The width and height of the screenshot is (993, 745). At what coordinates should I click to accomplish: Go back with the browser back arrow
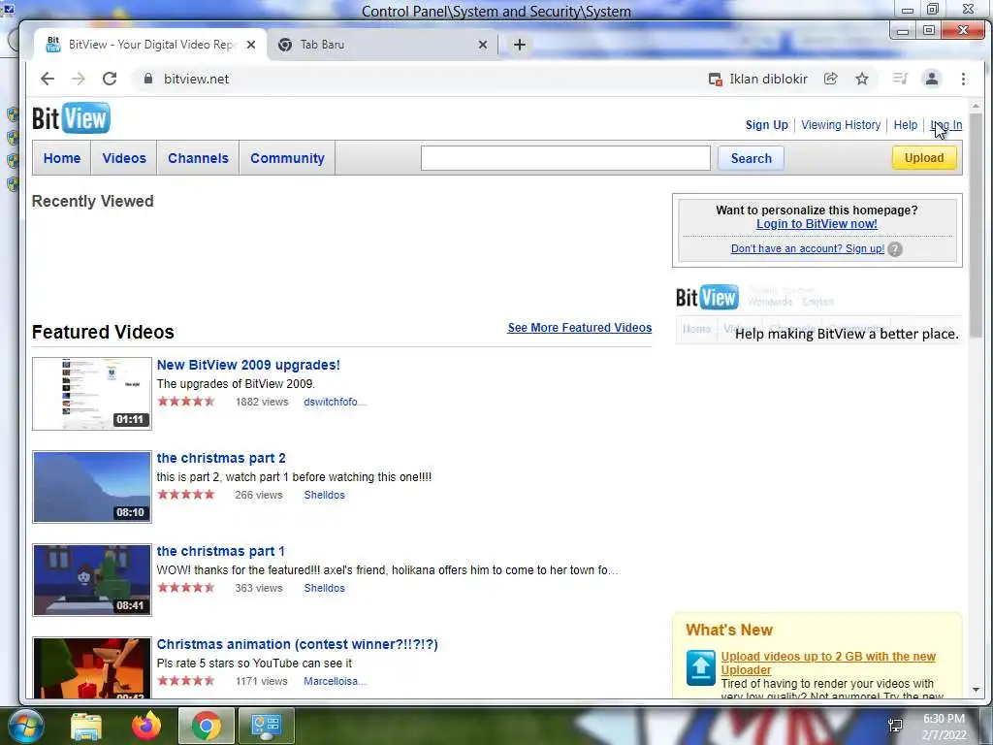[47, 79]
